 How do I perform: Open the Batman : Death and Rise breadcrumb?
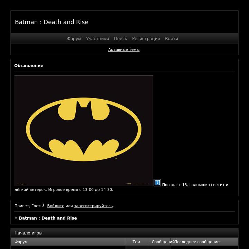coord(48,218)
